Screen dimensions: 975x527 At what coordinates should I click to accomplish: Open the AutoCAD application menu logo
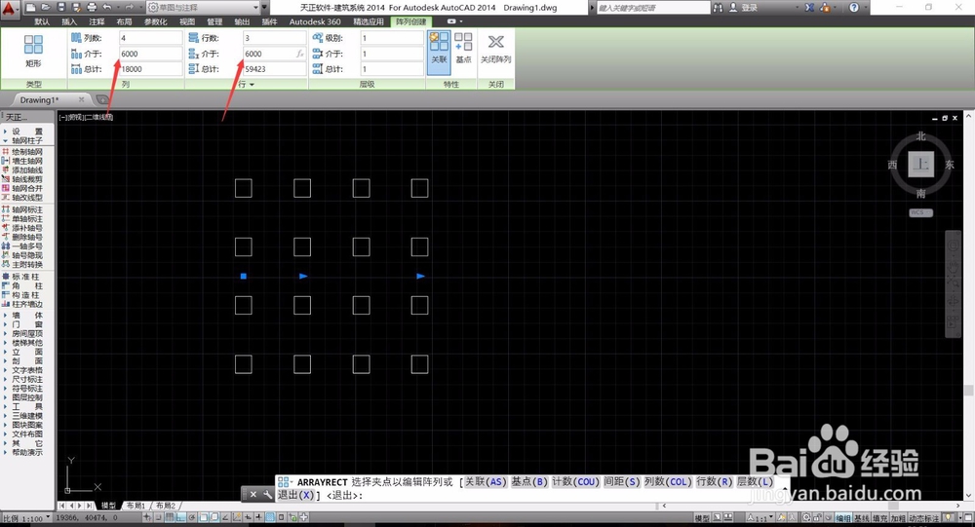pyautogui.click(x=10, y=9)
